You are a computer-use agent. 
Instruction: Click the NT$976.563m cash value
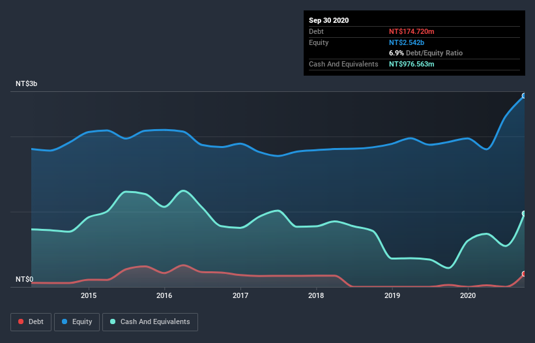click(411, 64)
